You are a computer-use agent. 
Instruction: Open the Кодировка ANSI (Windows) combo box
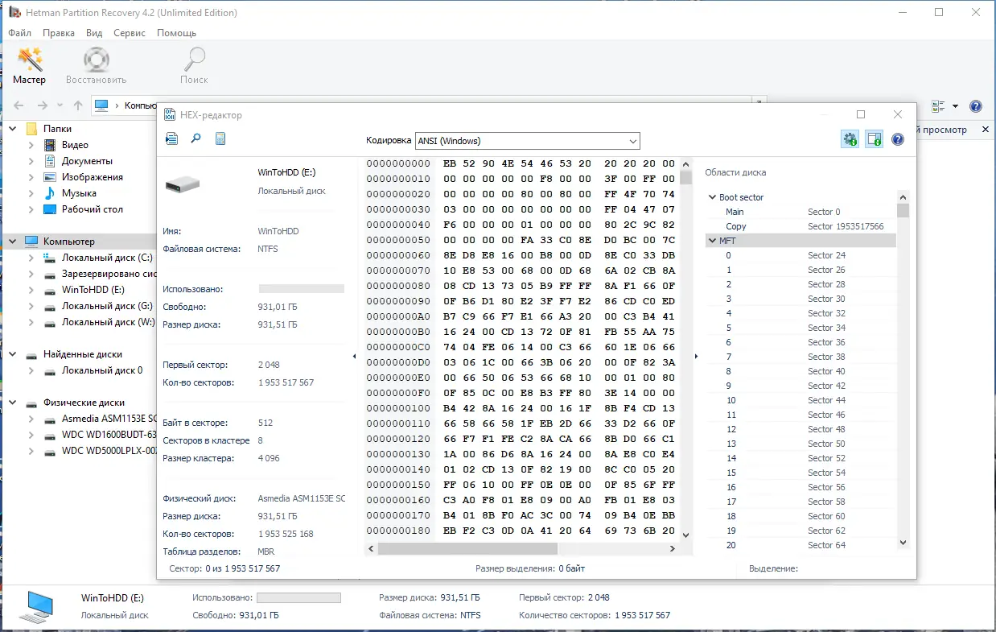pos(528,141)
